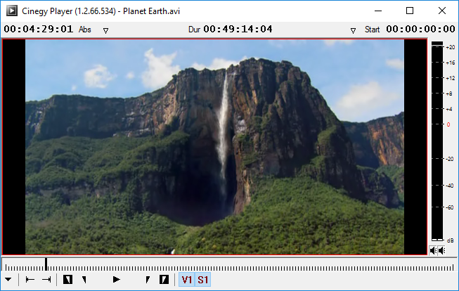
Task: Open timecode mode dropdown next to Abs
Action: click(x=105, y=30)
